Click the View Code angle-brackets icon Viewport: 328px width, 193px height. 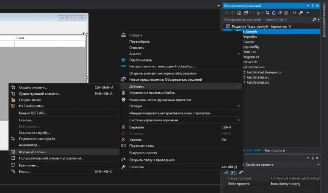coord(295,13)
